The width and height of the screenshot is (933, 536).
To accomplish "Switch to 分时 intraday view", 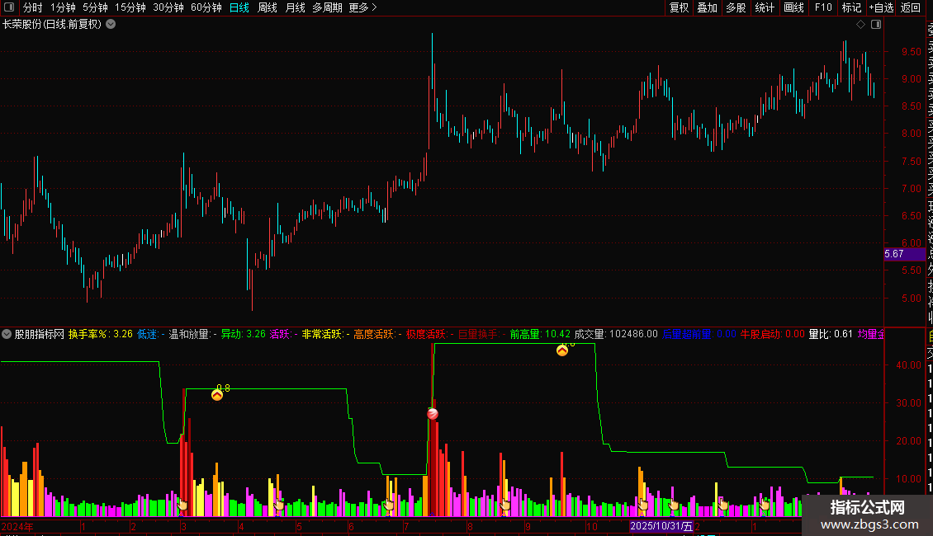I will point(33,7).
